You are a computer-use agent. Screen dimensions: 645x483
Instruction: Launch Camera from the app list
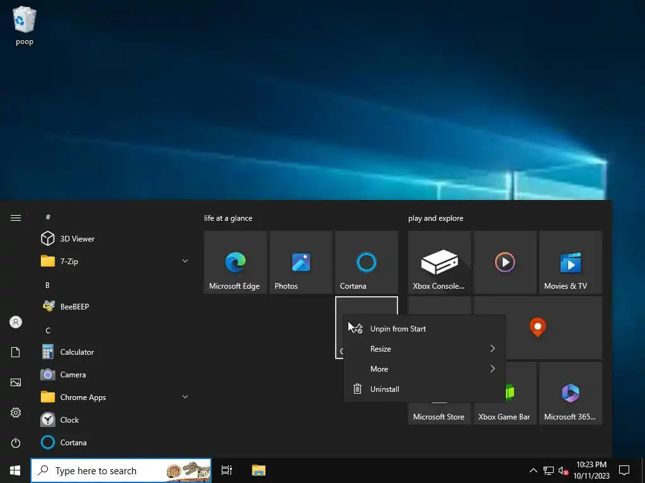pyautogui.click(x=115, y=375)
